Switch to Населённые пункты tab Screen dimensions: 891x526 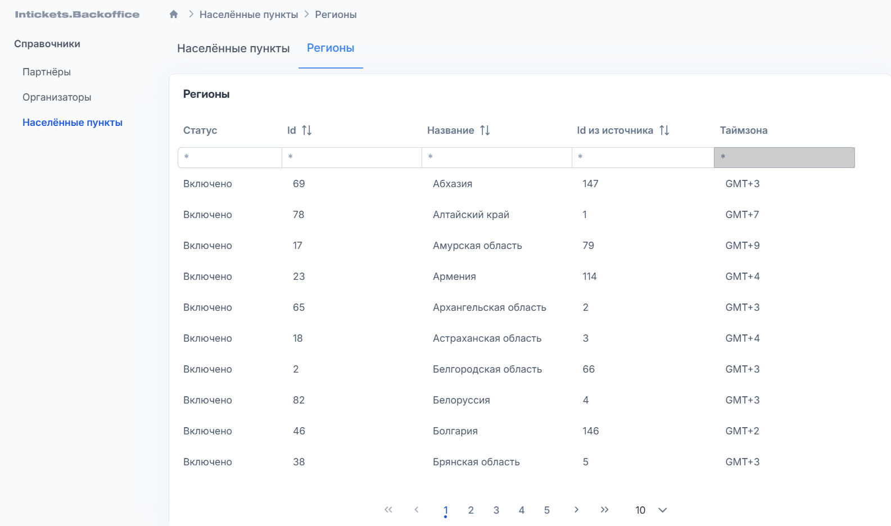pyautogui.click(x=233, y=48)
